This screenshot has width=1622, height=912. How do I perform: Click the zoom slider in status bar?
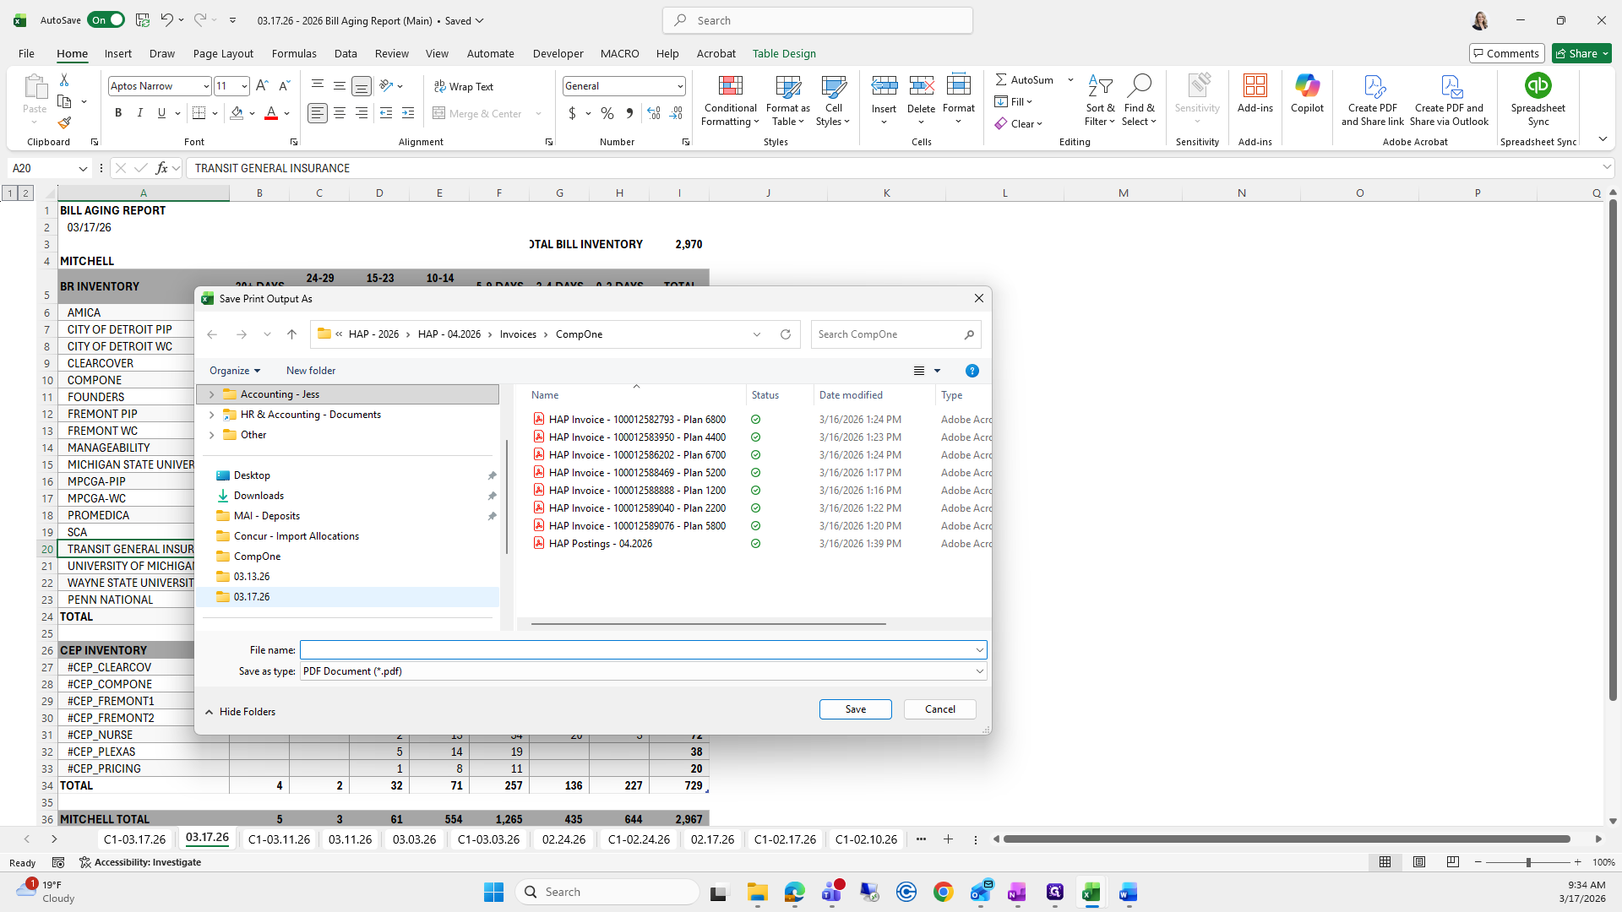tap(1527, 862)
